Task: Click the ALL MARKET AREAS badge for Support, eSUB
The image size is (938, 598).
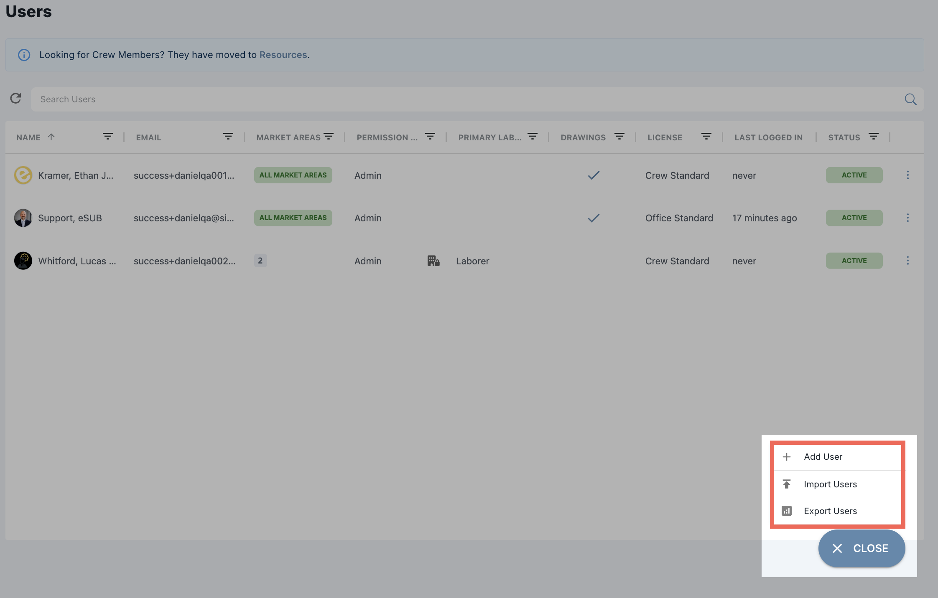Action: (293, 218)
